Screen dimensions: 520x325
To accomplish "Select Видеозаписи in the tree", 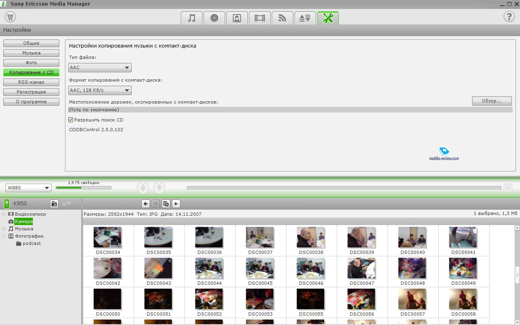I will [30, 214].
